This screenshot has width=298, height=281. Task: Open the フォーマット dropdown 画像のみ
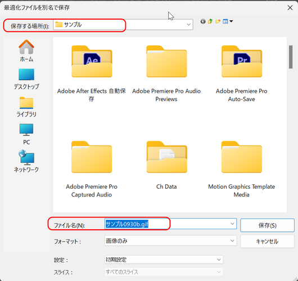[170, 241]
